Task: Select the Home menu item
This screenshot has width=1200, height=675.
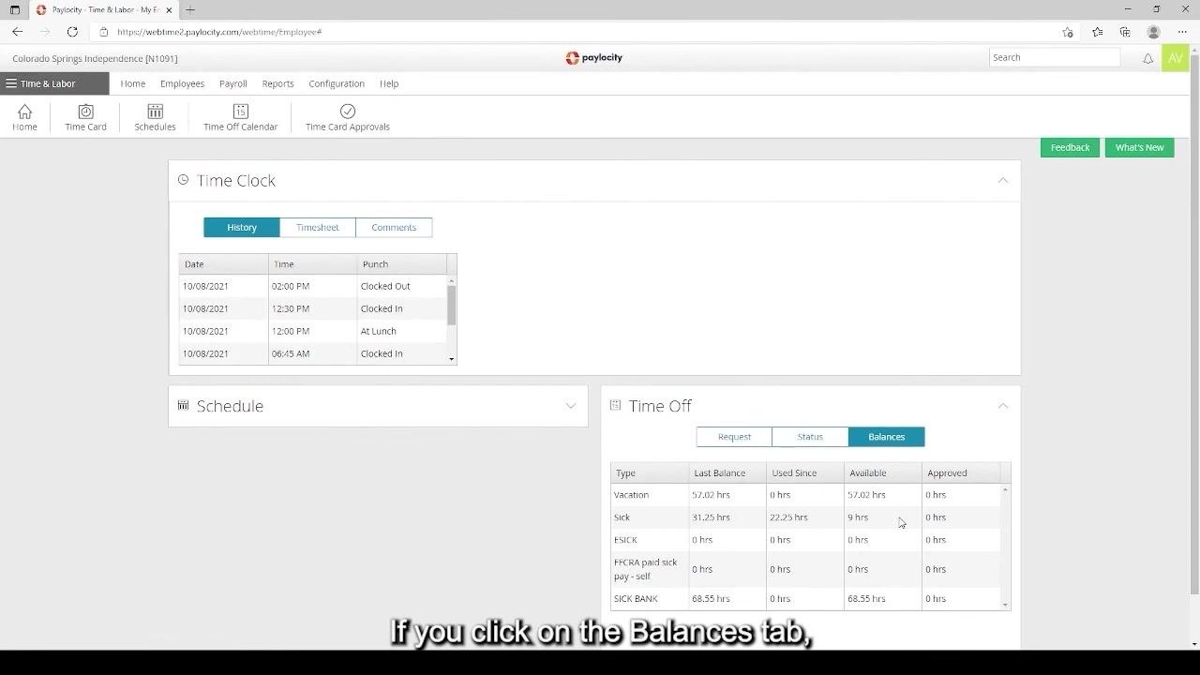Action: click(133, 83)
